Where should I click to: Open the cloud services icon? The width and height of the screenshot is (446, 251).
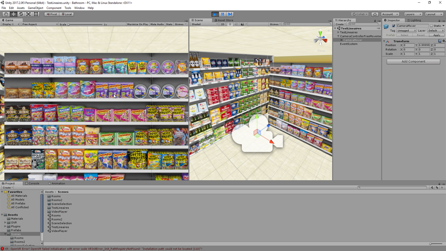point(375,14)
